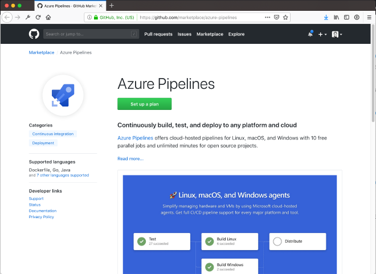This screenshot has height=274, width=376.
Task: Select the Azure Pipelines browser tab
Action: pos(70,6)
